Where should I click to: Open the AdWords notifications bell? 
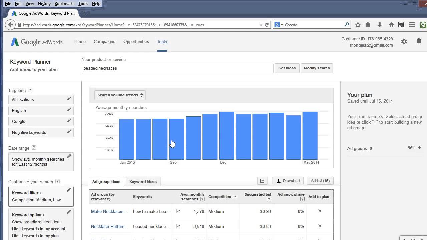coord(419,41)
